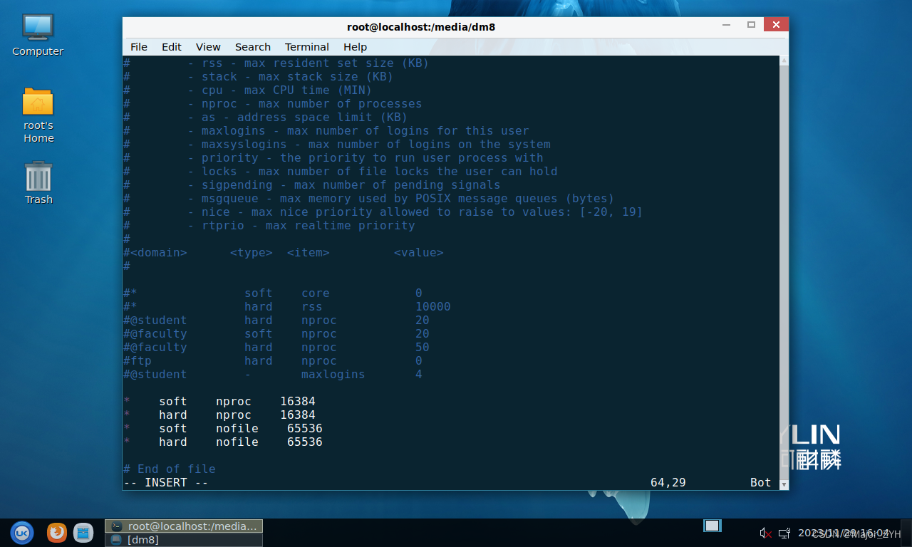
Task: Select the Trash desktop icon
Action: 38,183
